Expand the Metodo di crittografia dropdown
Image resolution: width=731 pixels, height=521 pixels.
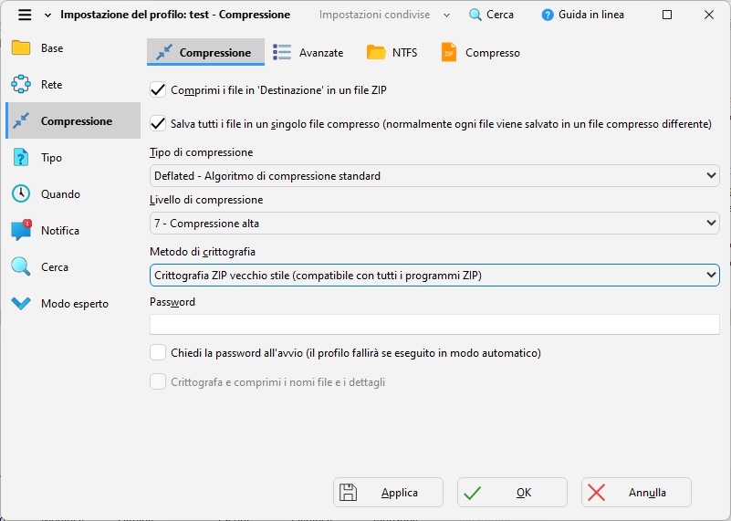click(434, 275)
